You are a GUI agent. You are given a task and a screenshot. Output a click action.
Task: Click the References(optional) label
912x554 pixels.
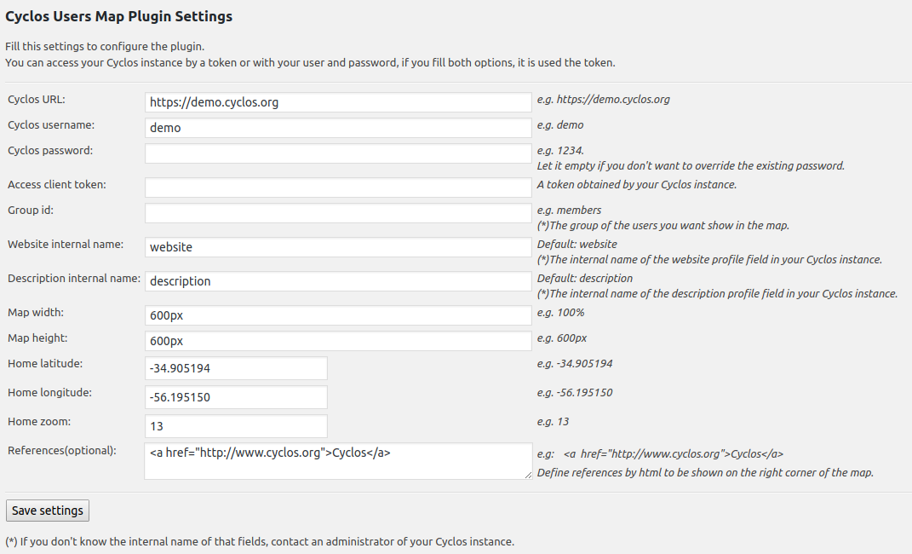(x=61, y=450)
